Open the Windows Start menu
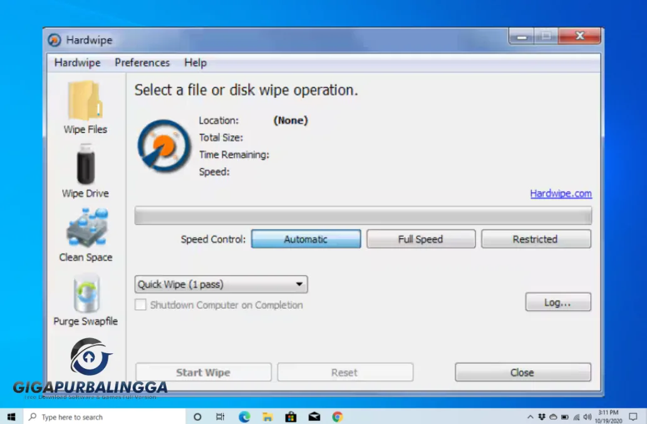Image resolution: width=647 pixels, height=424 pixels. coord(11,416)
